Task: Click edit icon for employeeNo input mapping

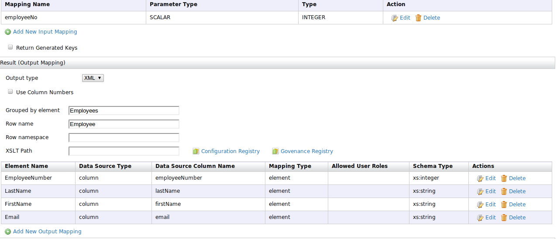Action: coord(395,18)
